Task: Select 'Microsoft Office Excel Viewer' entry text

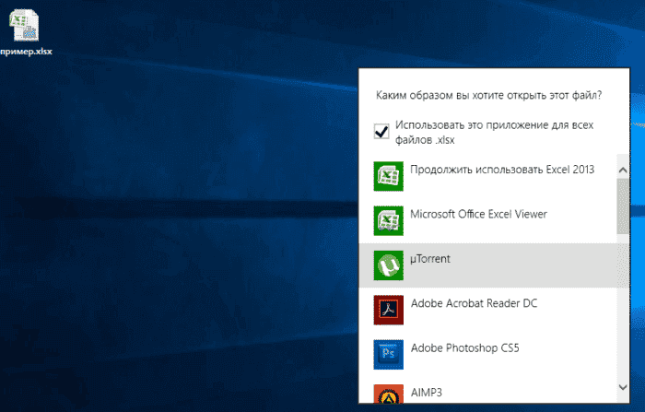Action: point(478,214)
